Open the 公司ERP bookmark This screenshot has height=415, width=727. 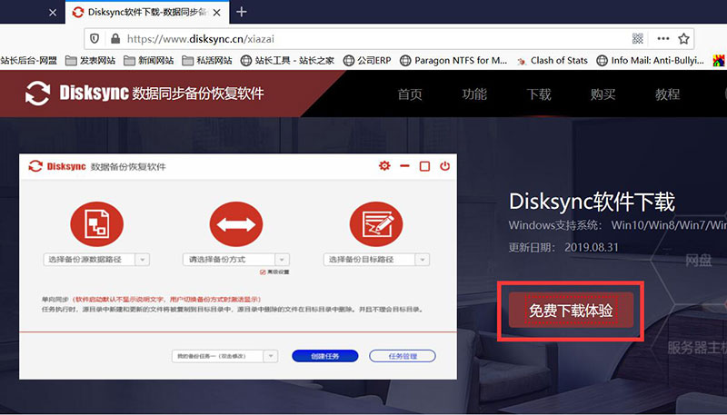point(367,61)
